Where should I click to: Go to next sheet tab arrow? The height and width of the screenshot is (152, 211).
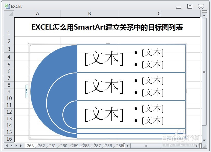click(16, 146)
